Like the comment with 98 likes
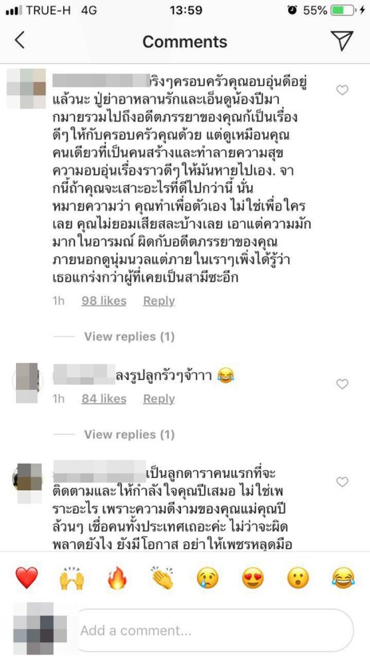 coord(342,90)
